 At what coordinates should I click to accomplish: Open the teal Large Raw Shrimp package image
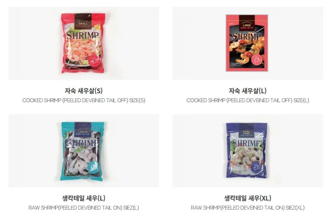[82, 151]
